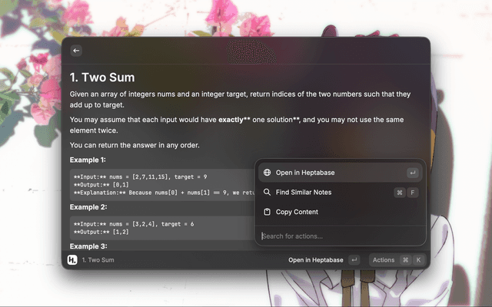
Task: Choose the Find Similar Notes action
Action: pyautogui.click(x=304, y=193)
